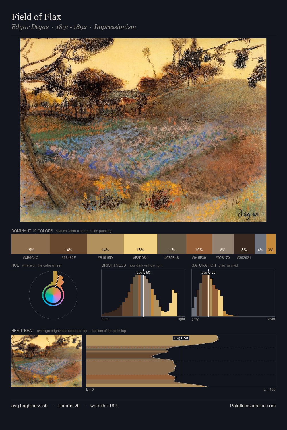Screen dimensions: 287x430
Task: Select the 11% swatch #675B48
Action: pos(172,244)
